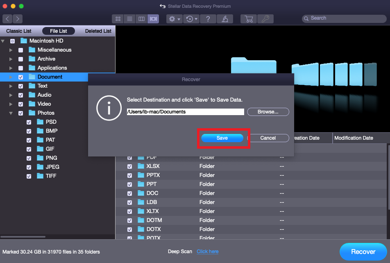This screenshot has width=390, height=263.
Task: Select the TIFF tree item
Action: (51, 176)
